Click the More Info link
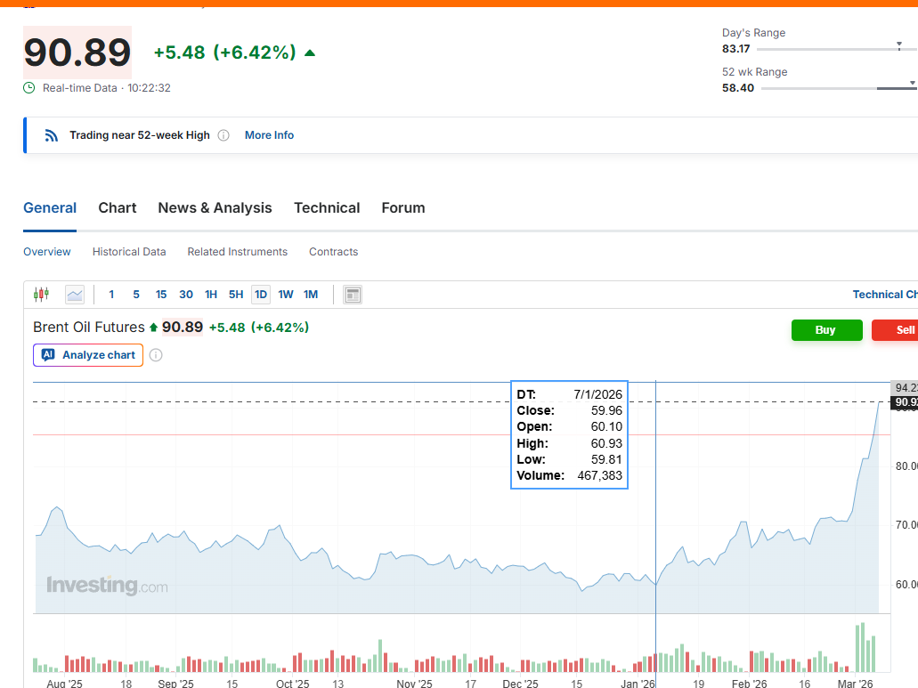 269,135
